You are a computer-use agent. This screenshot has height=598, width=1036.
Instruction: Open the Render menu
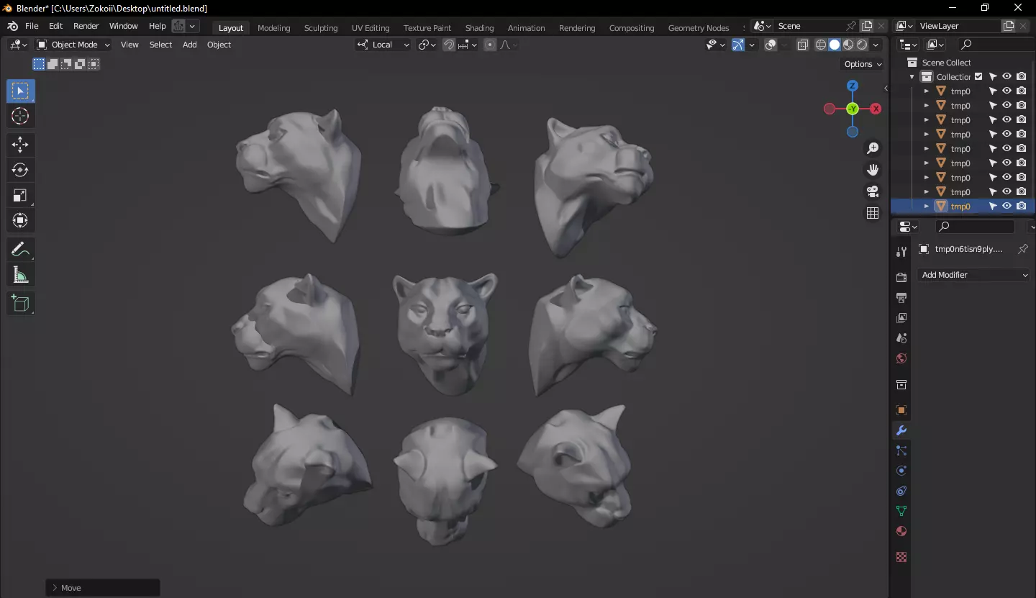click(x=86, y=26)
